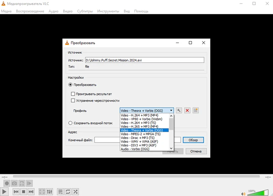Maximize the Преобразовать dialog window
This screenshot has height=196, width=273.
(190, 43)
